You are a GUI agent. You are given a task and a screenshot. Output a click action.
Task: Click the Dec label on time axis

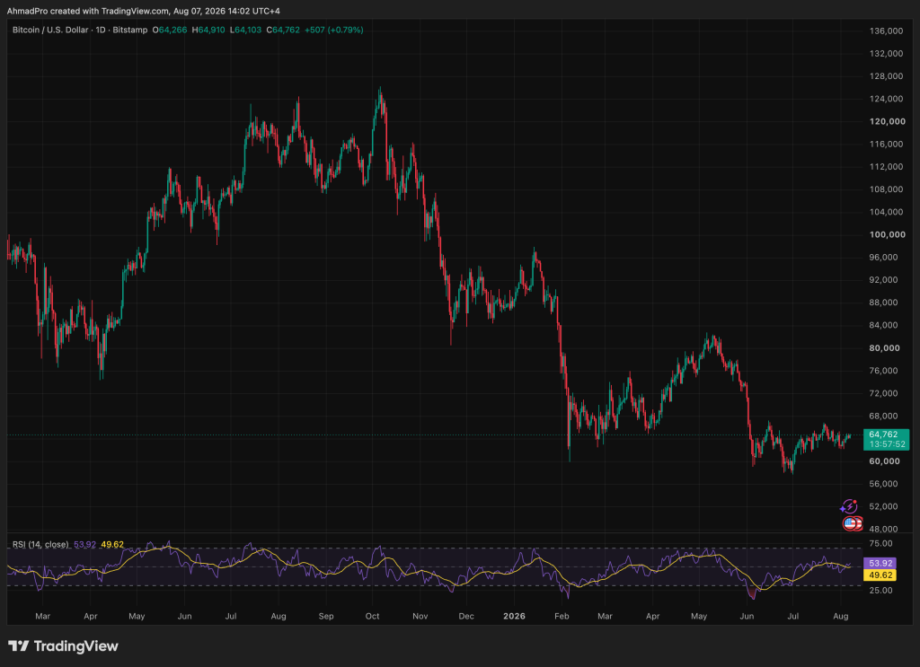[466, 616]
